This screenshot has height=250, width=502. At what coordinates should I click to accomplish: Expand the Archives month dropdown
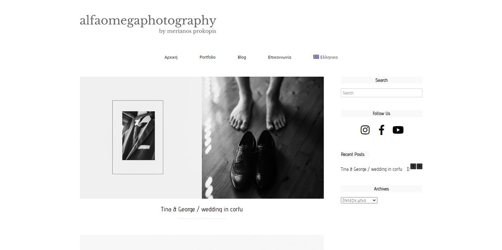[x=359, y=200]
